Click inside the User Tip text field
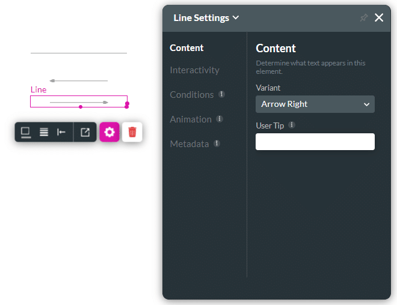The image size is (397, 305). click(x=315, y=142)
